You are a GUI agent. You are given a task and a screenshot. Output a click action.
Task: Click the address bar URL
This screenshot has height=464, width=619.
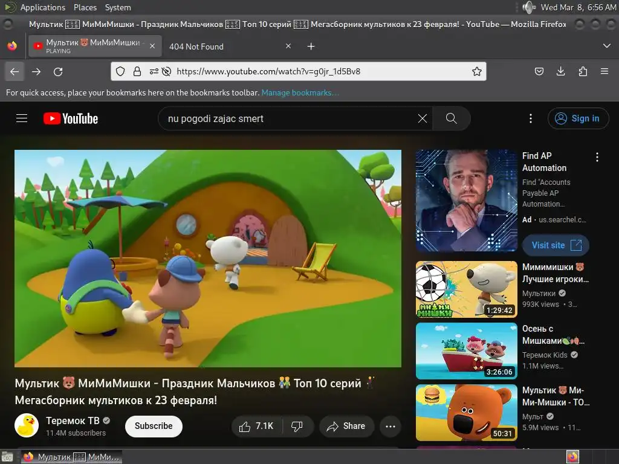point(268,71)
